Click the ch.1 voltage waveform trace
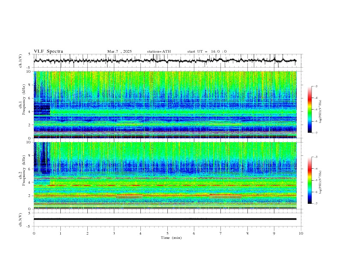Screen dimensions: 339x262 coord(165,61)
